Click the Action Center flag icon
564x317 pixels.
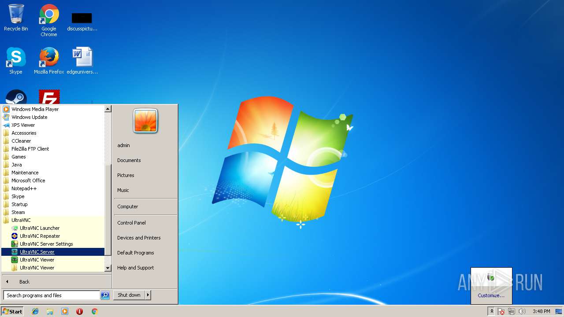[501, 311]
